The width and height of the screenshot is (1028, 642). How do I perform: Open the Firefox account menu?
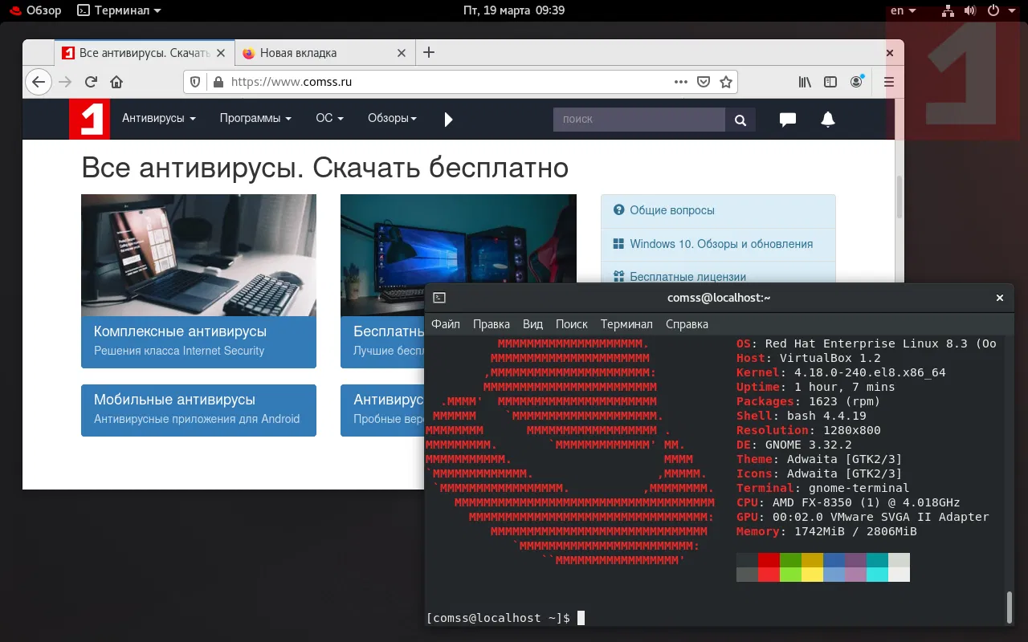pos(858,82)
